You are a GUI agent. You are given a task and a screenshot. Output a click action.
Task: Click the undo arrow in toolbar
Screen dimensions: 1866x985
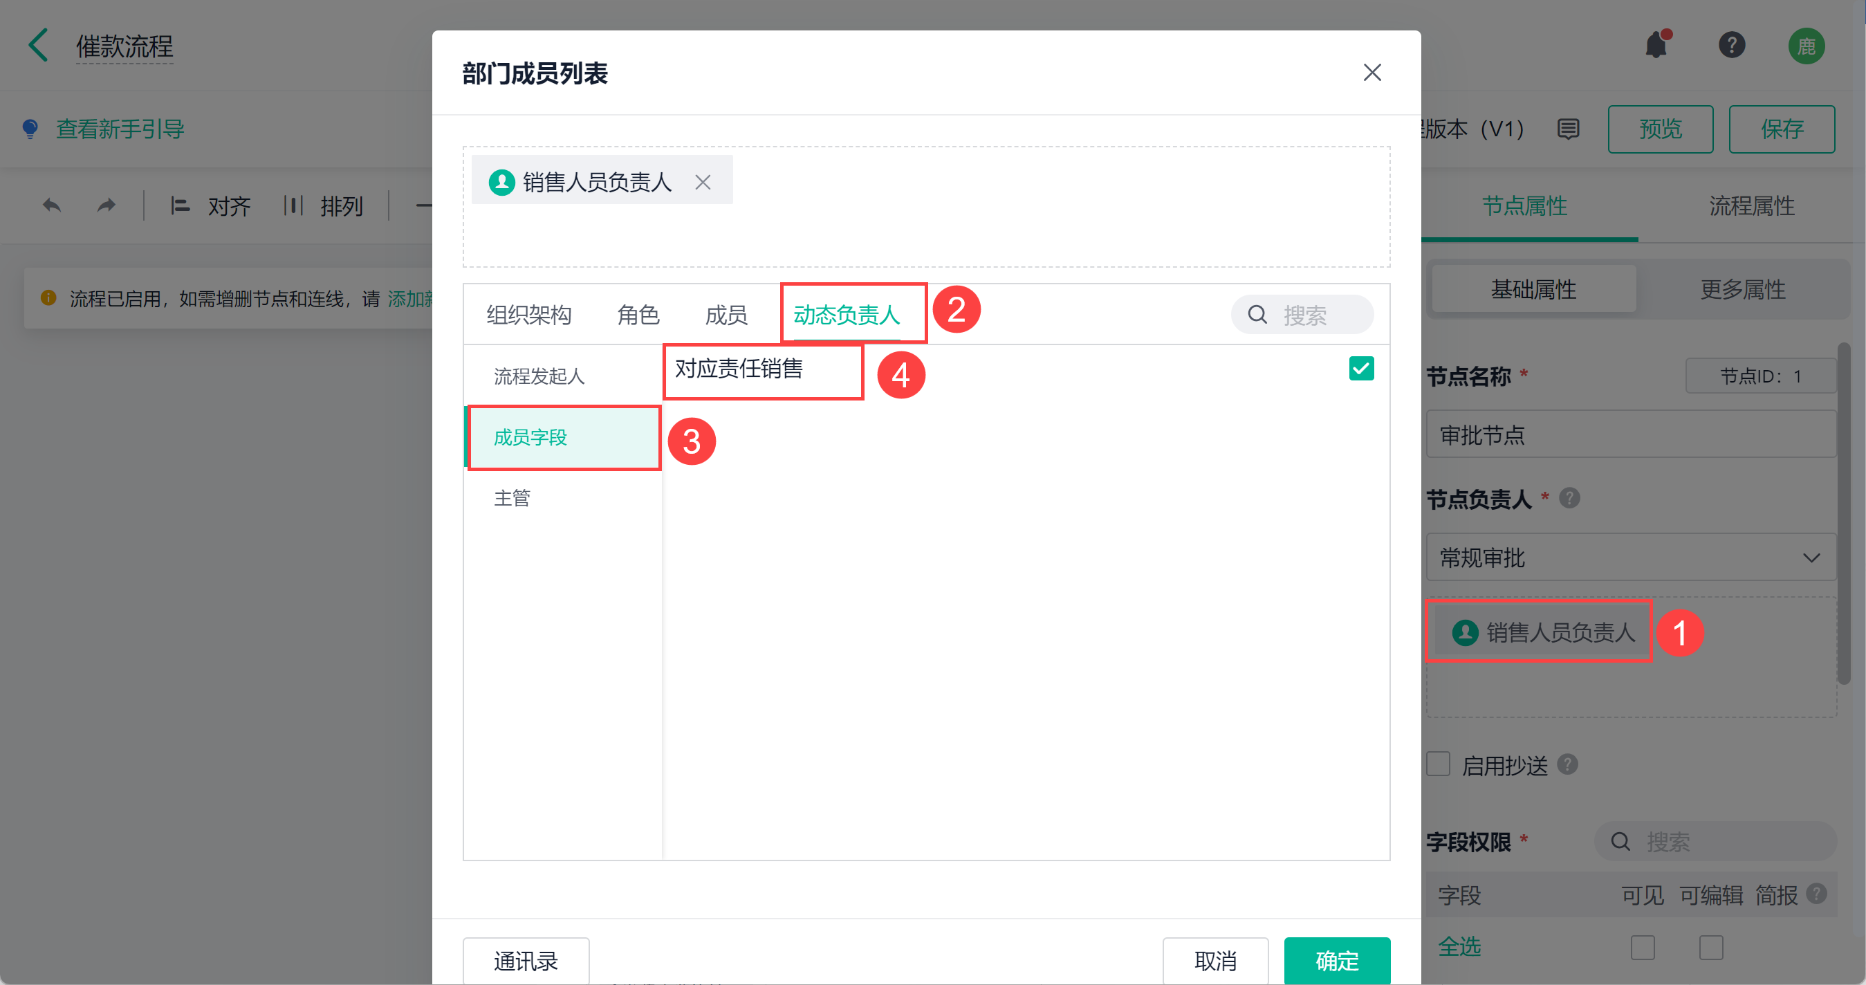tap(51, 205)
